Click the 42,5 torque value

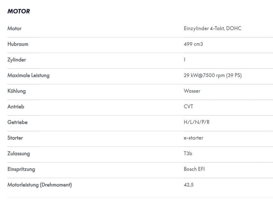click(x=189, y=185)
